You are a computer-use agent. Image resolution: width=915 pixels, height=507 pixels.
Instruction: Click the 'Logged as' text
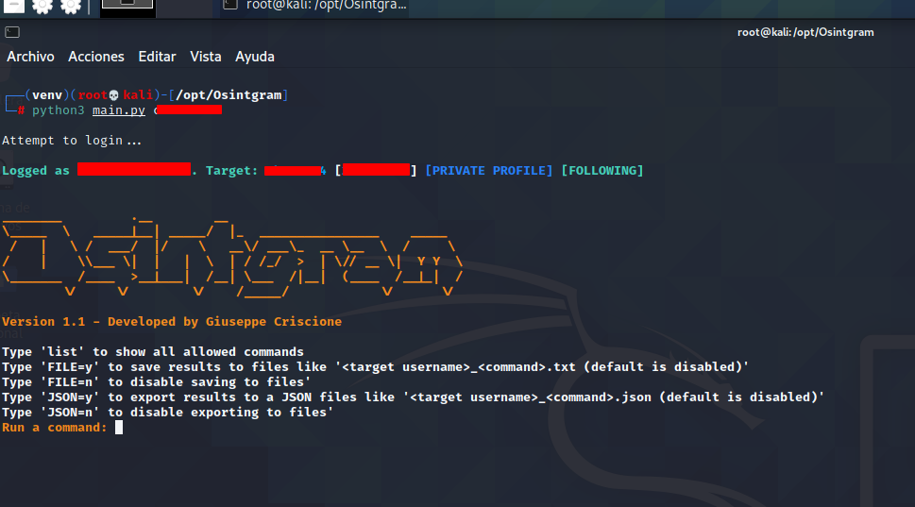(36, 171)
